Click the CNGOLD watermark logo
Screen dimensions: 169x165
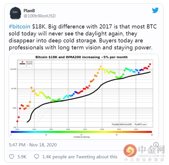144,153
